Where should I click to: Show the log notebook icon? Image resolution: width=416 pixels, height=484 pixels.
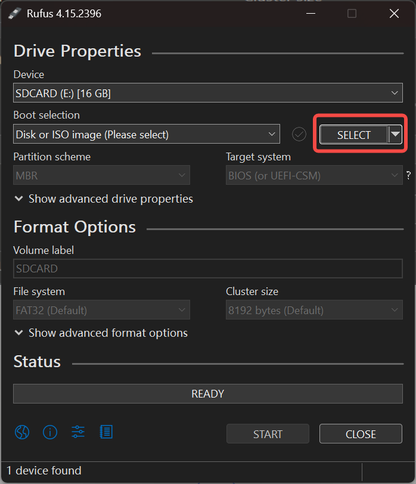[106, 432]
